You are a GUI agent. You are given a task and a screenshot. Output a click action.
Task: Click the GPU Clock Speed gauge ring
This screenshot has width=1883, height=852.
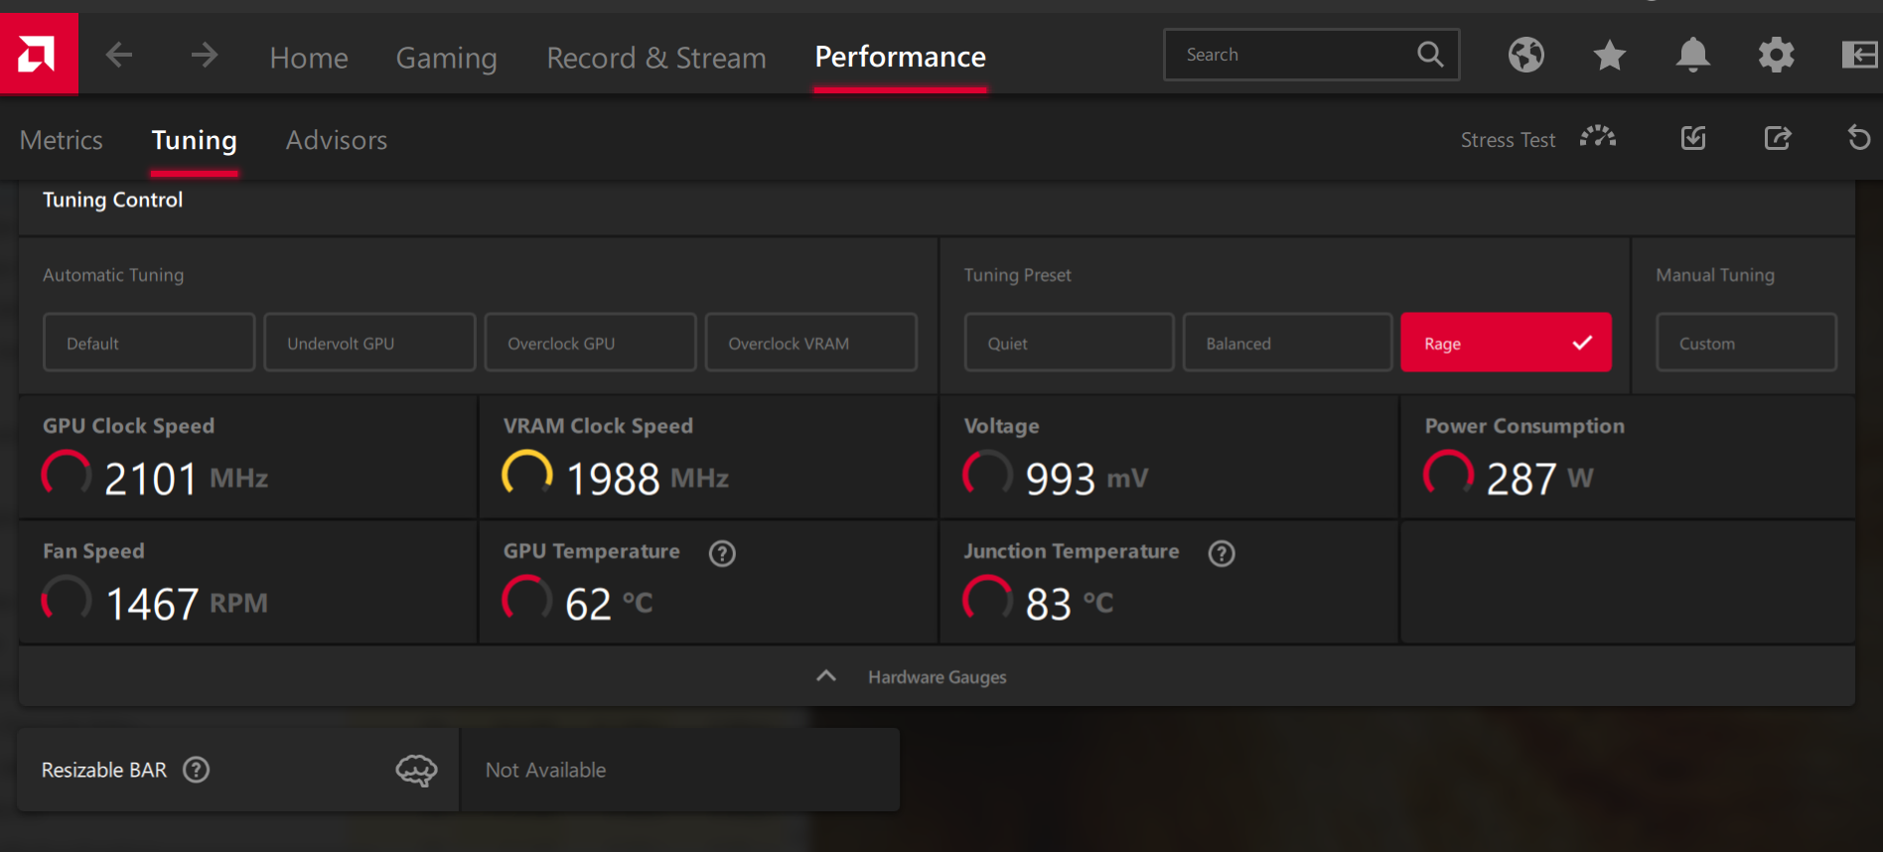point(67,475)
